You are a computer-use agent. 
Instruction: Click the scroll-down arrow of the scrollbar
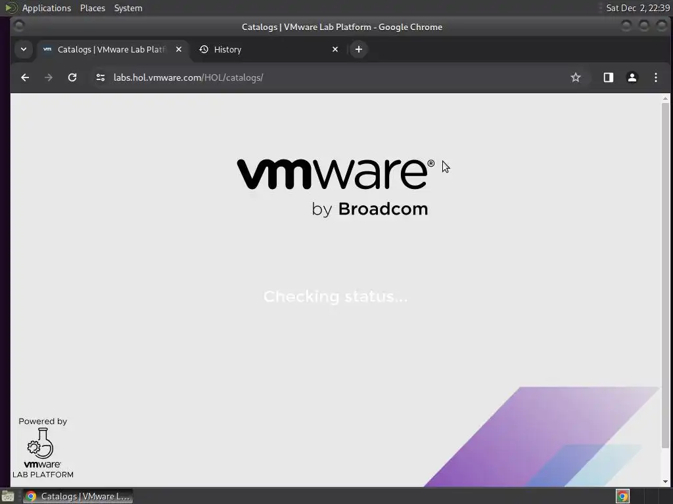(665, 482)
